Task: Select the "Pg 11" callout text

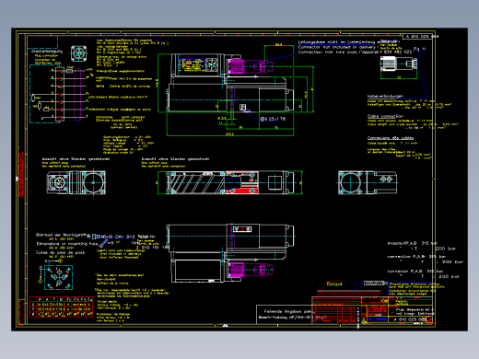Action: point(419,49)
